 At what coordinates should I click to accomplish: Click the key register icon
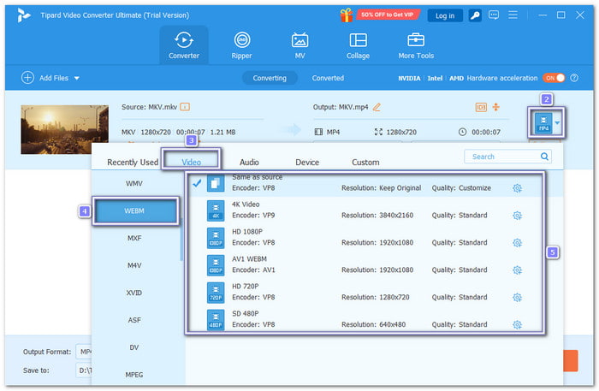tap(475, 15)
